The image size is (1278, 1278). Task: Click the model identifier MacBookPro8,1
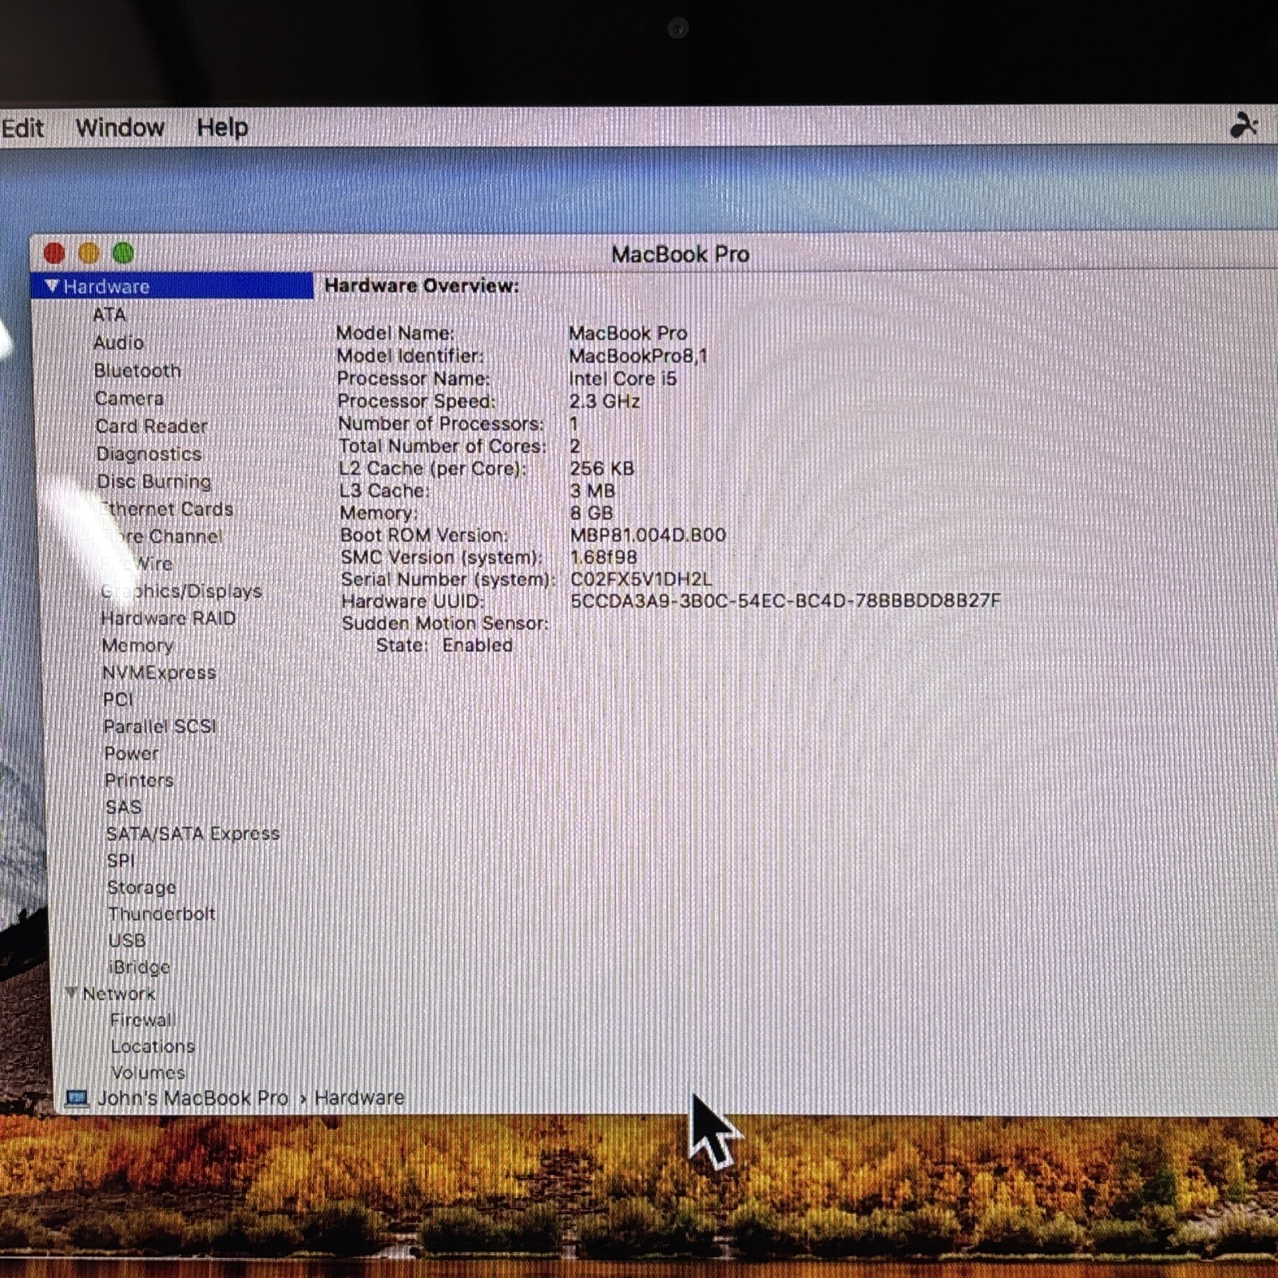(x=638, y=356)
